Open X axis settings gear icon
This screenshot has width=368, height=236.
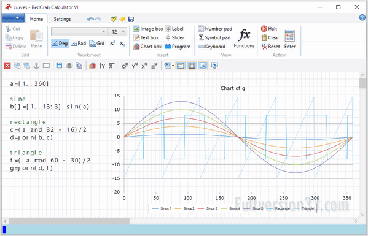(x=144, y=66)
